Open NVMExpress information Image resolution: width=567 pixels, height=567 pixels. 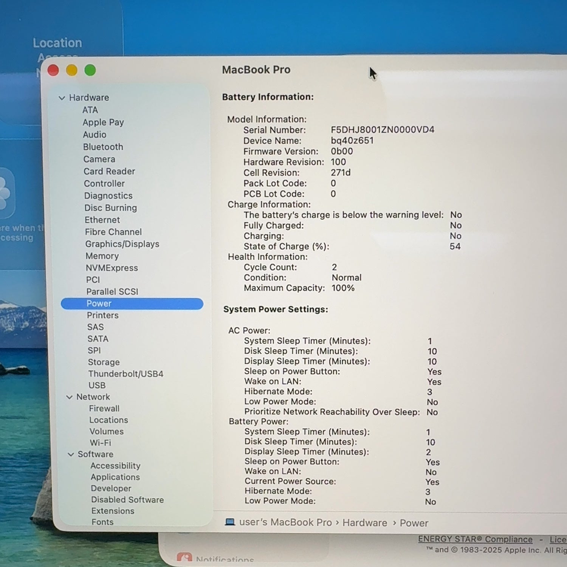[112, 268]
